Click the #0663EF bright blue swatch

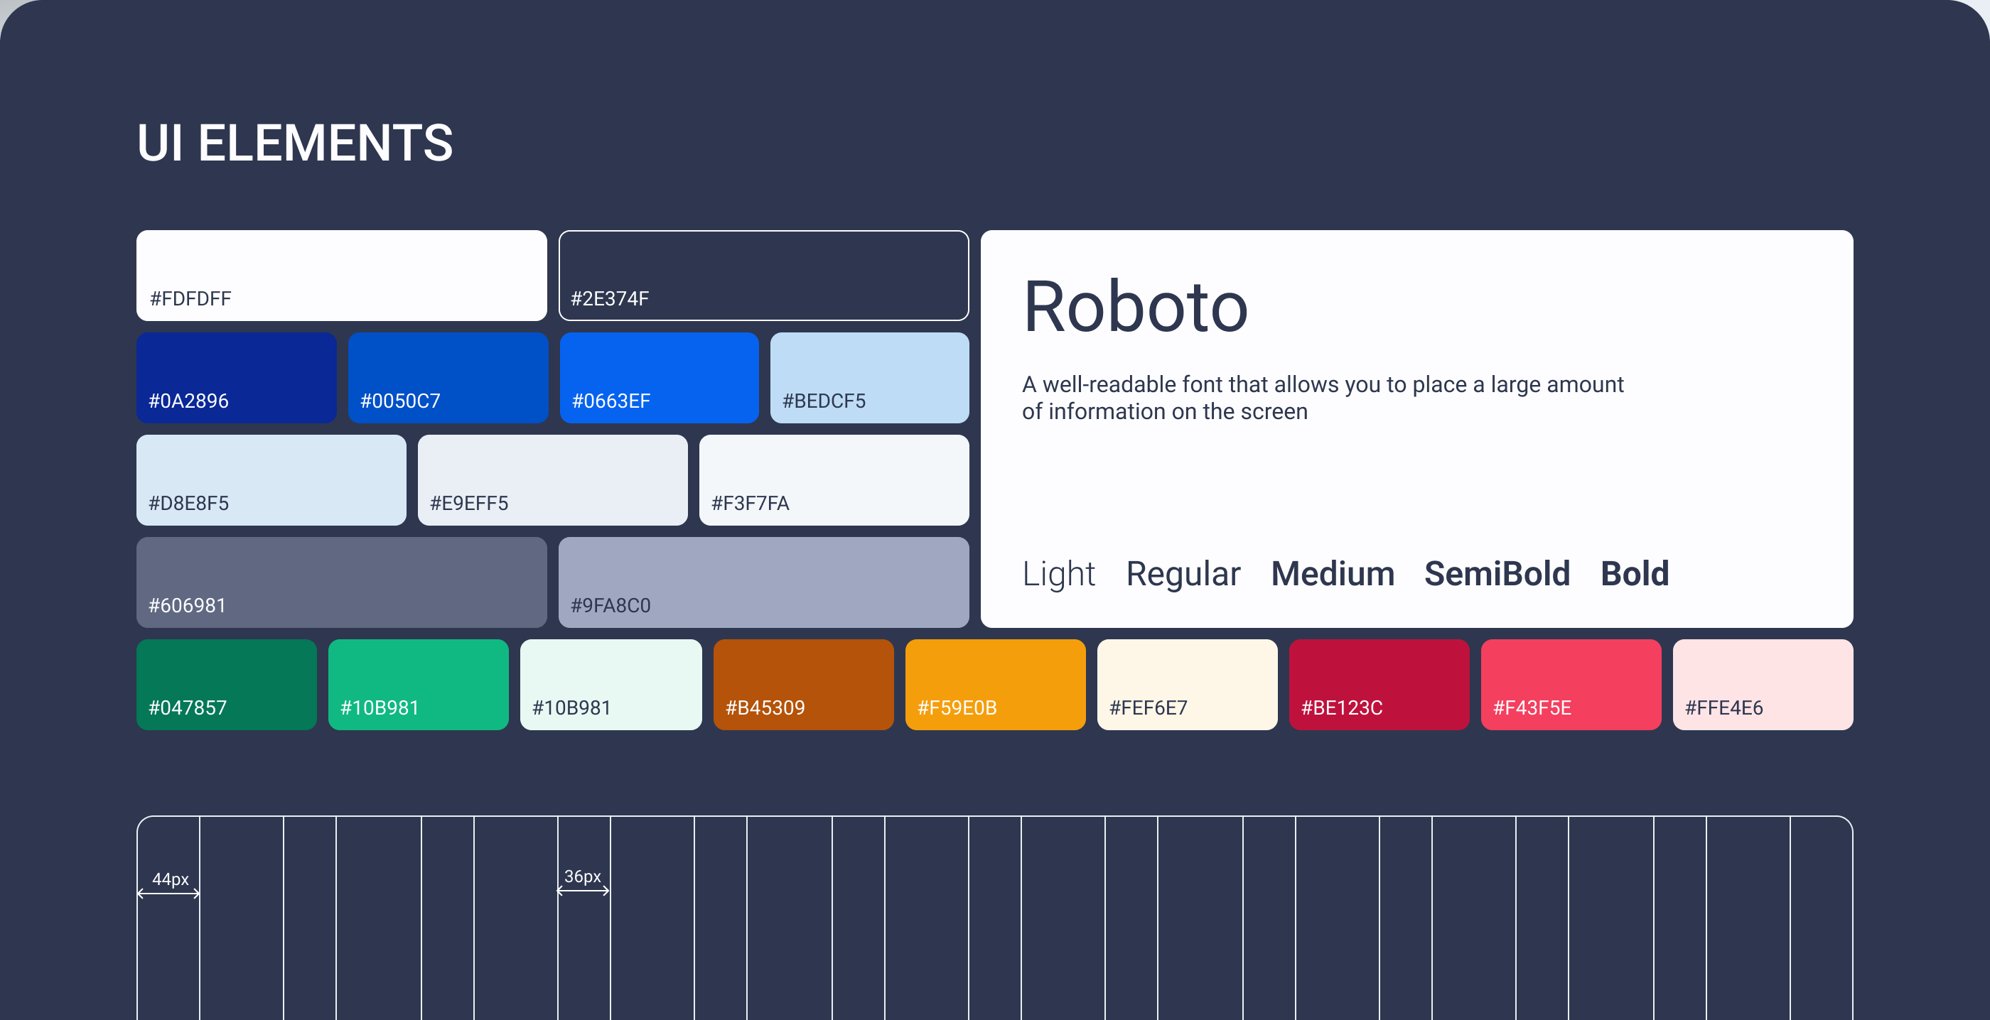pos(659,378)
